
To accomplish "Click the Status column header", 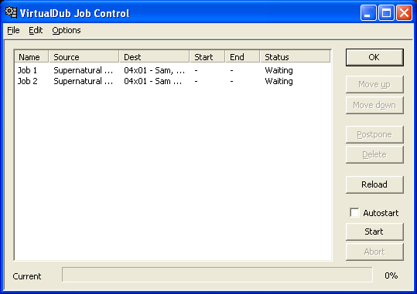I will (296, 57).
